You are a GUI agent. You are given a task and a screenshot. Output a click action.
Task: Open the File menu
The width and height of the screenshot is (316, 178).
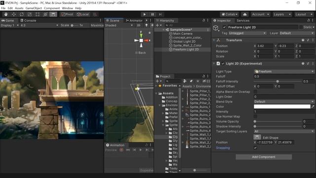point(3,8)
